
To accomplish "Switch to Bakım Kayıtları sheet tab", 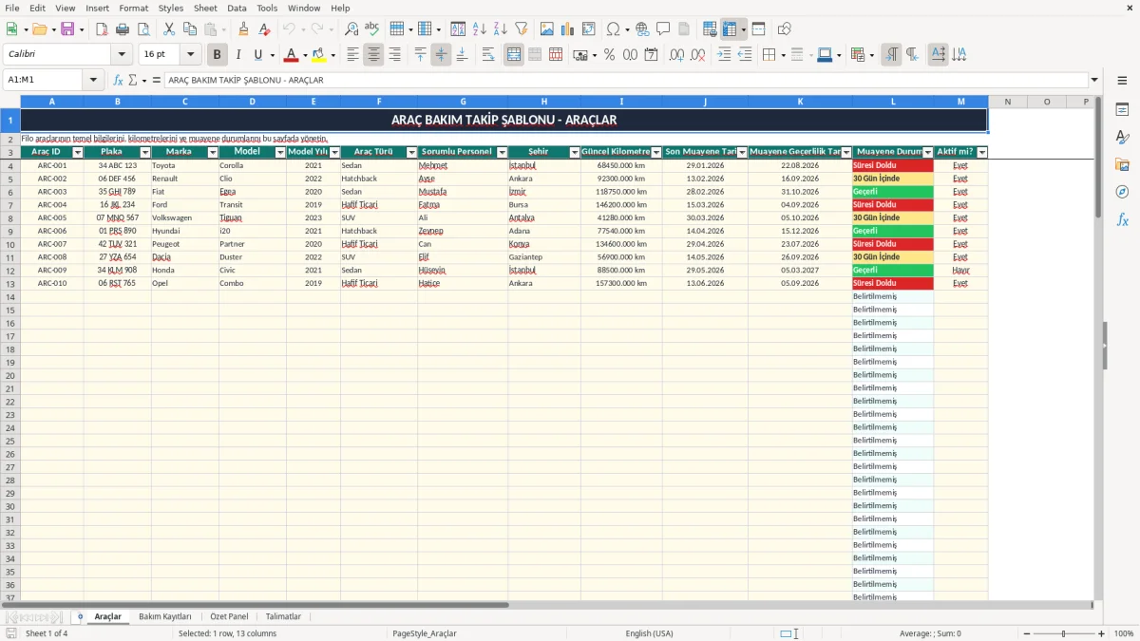I will 165,616.
